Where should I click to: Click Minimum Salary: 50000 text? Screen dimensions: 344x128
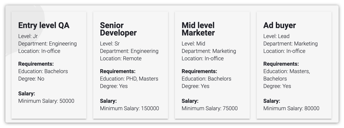(x=46, y=101)
